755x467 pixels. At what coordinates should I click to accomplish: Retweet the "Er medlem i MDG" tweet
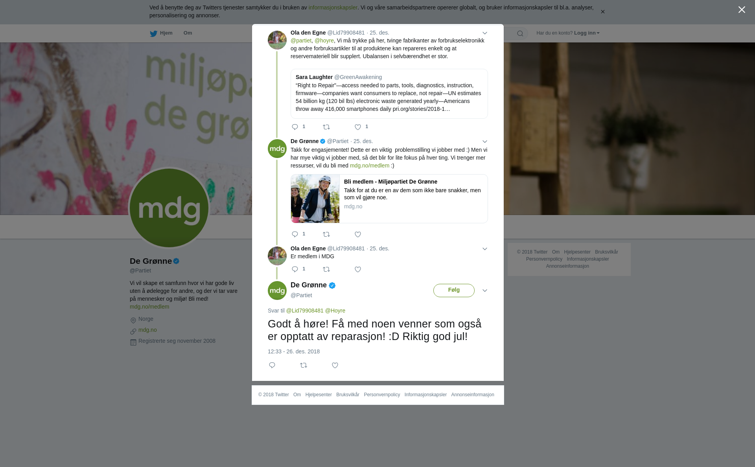326,269
